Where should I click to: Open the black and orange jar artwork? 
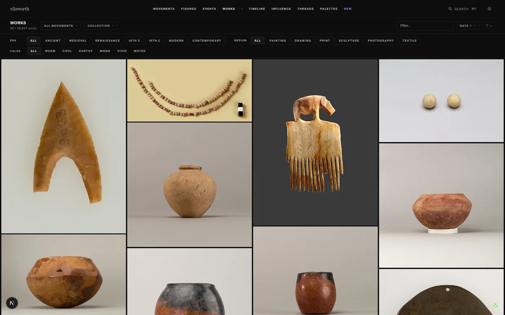(189, 282)
